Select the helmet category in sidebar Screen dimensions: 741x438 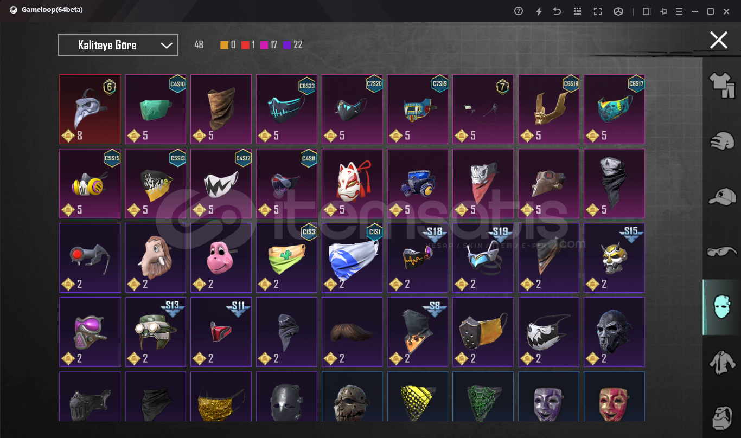click(x=722, y=140)
